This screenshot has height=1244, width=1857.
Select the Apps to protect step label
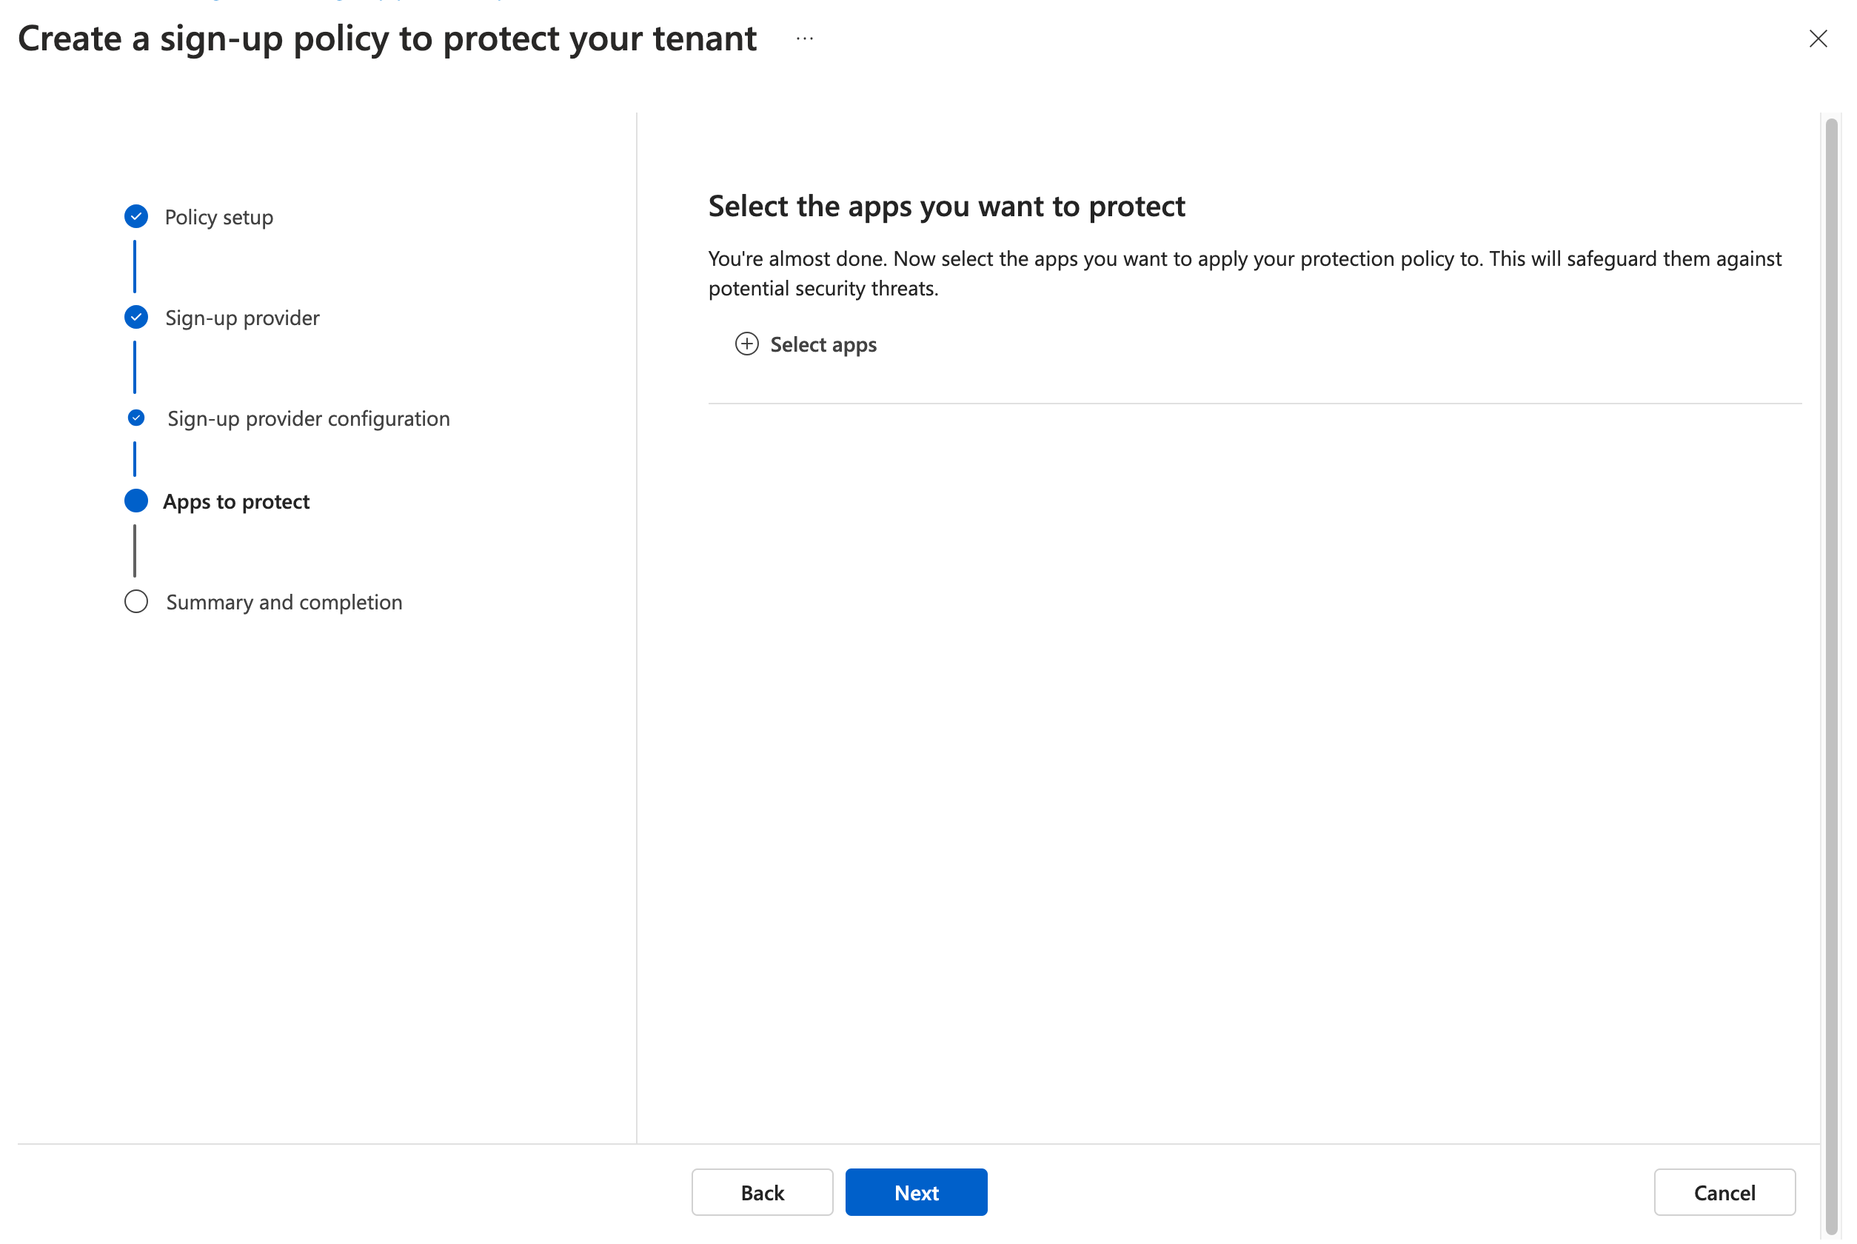pos(236,502)
